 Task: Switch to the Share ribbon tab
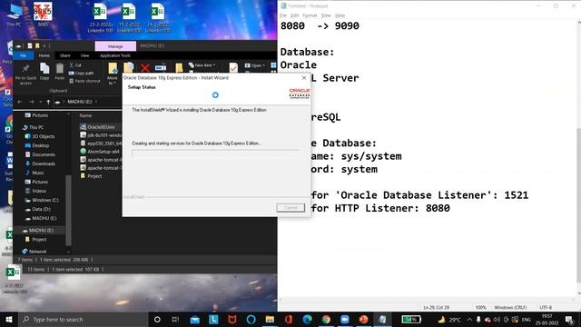tap(65, 55)
